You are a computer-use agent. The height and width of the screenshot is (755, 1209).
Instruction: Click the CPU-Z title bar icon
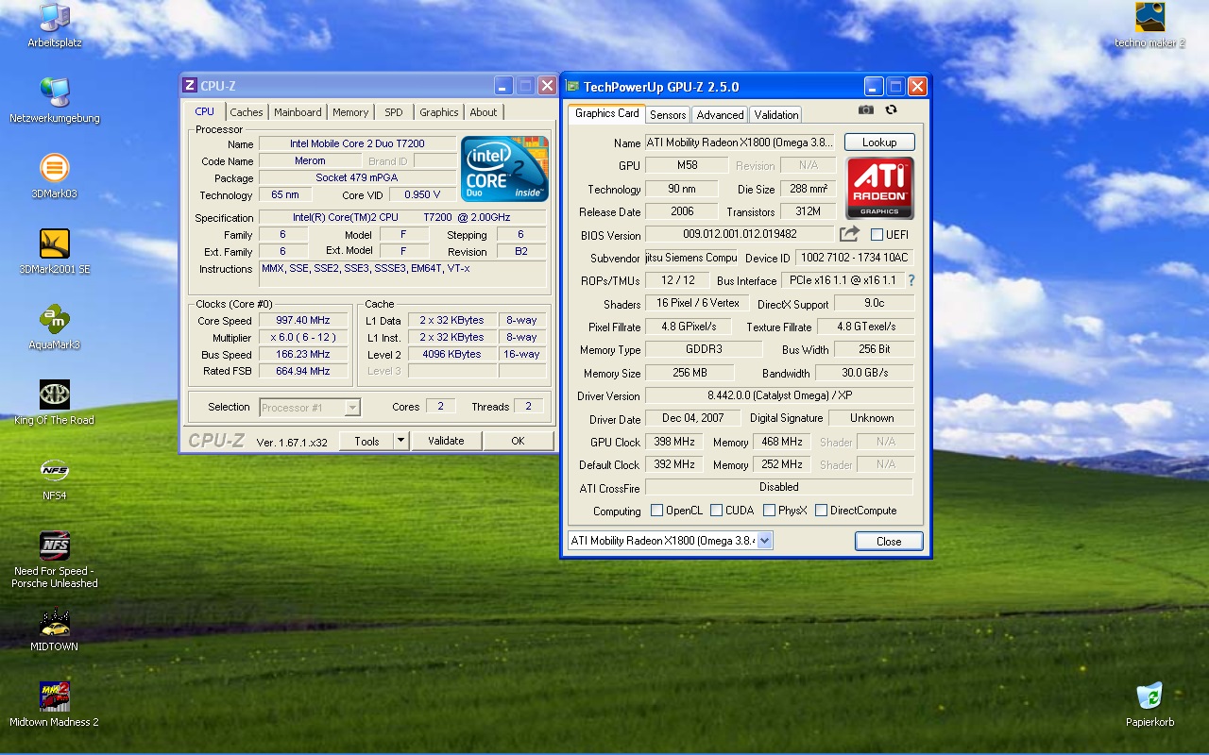190,86
